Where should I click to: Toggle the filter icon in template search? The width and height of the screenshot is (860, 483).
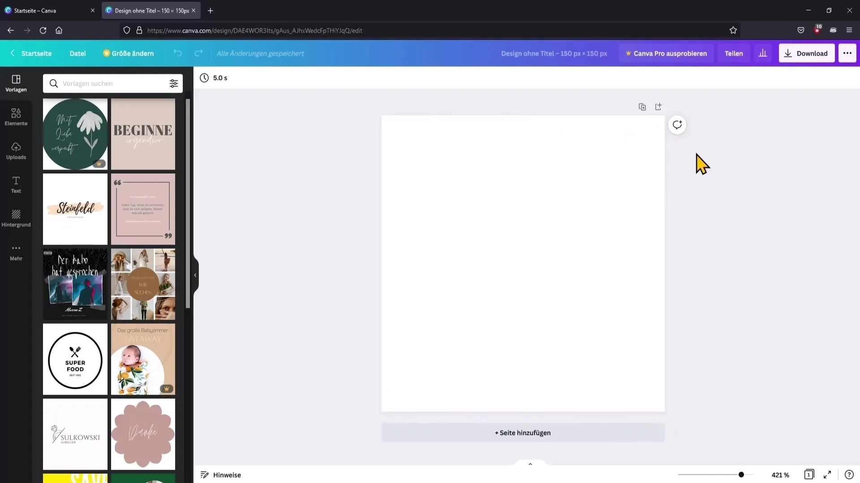point(174,83)
